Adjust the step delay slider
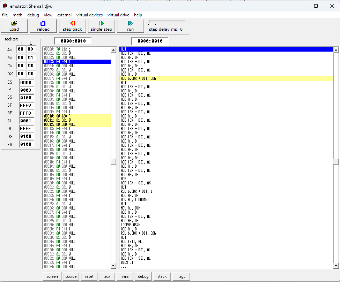 166,23
